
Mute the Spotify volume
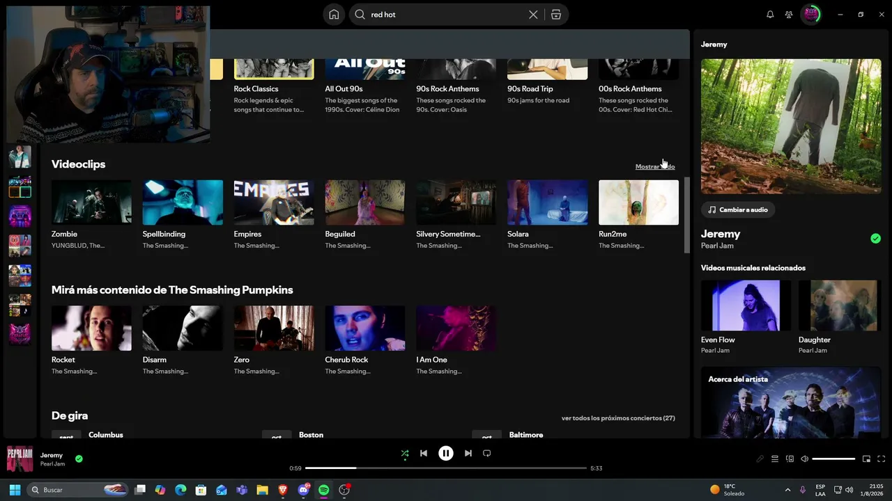click(804, 459)
